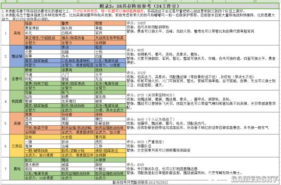Select the 30速，其余全武力 attribute cell
Screen dimensions: 281x185
tap(110, 110)
